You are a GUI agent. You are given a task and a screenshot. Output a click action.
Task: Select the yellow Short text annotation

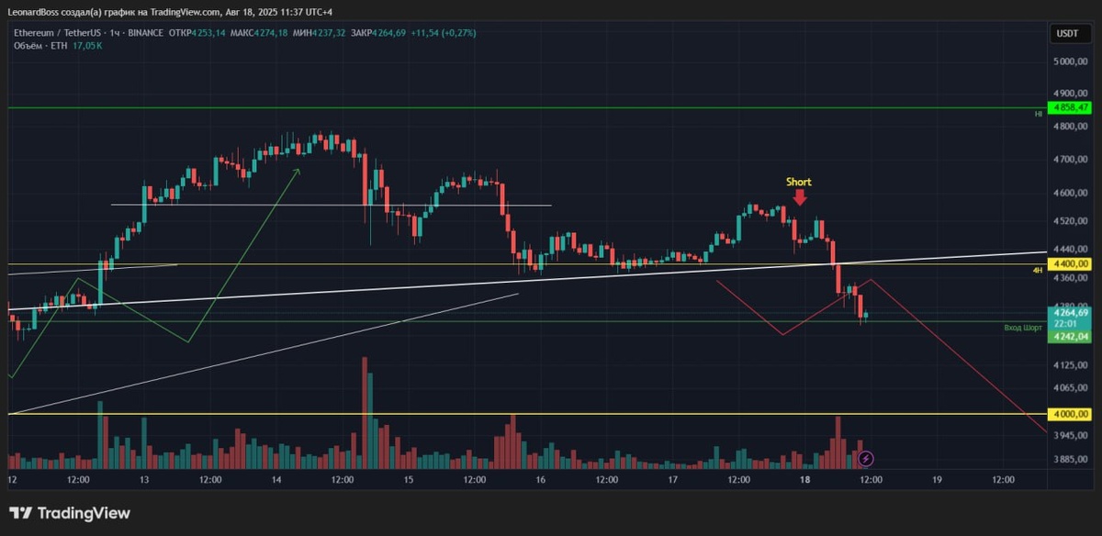click(x=799, y=182)
